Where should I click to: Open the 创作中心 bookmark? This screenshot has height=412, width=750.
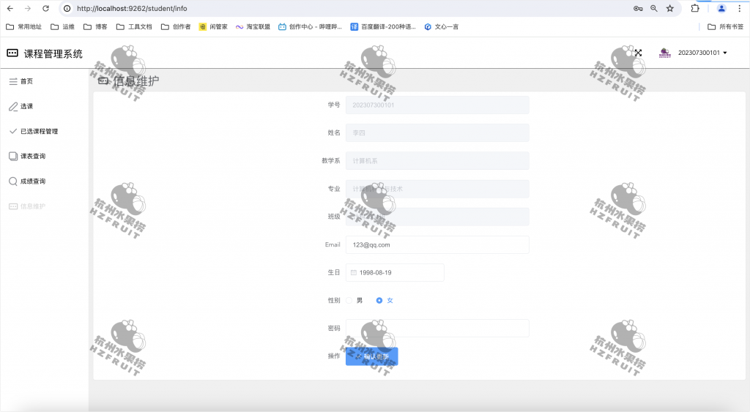tap(310, 27)
